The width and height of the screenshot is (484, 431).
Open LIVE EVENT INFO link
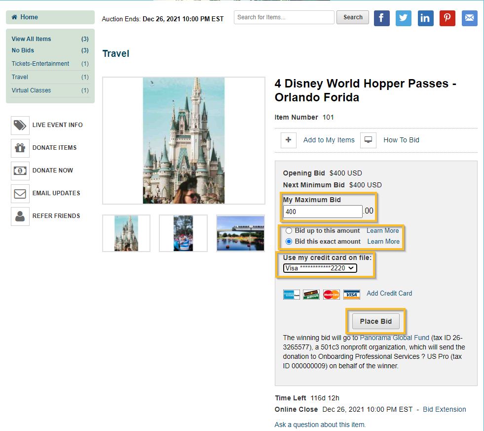pyautogui.click(x=57, y=125)
